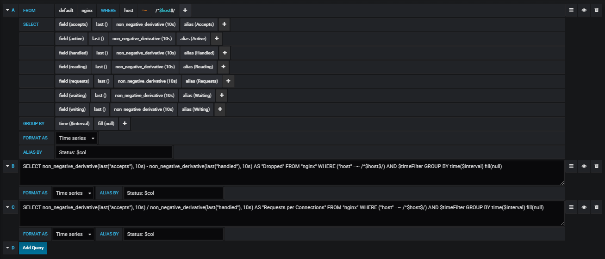The height and width of the screenshot is (259, 605).
Task: Click into the query C raw SQL textarea
Action: [292, 214]
